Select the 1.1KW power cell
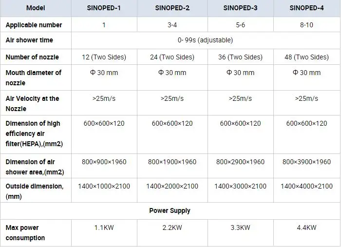 point(104,228)
